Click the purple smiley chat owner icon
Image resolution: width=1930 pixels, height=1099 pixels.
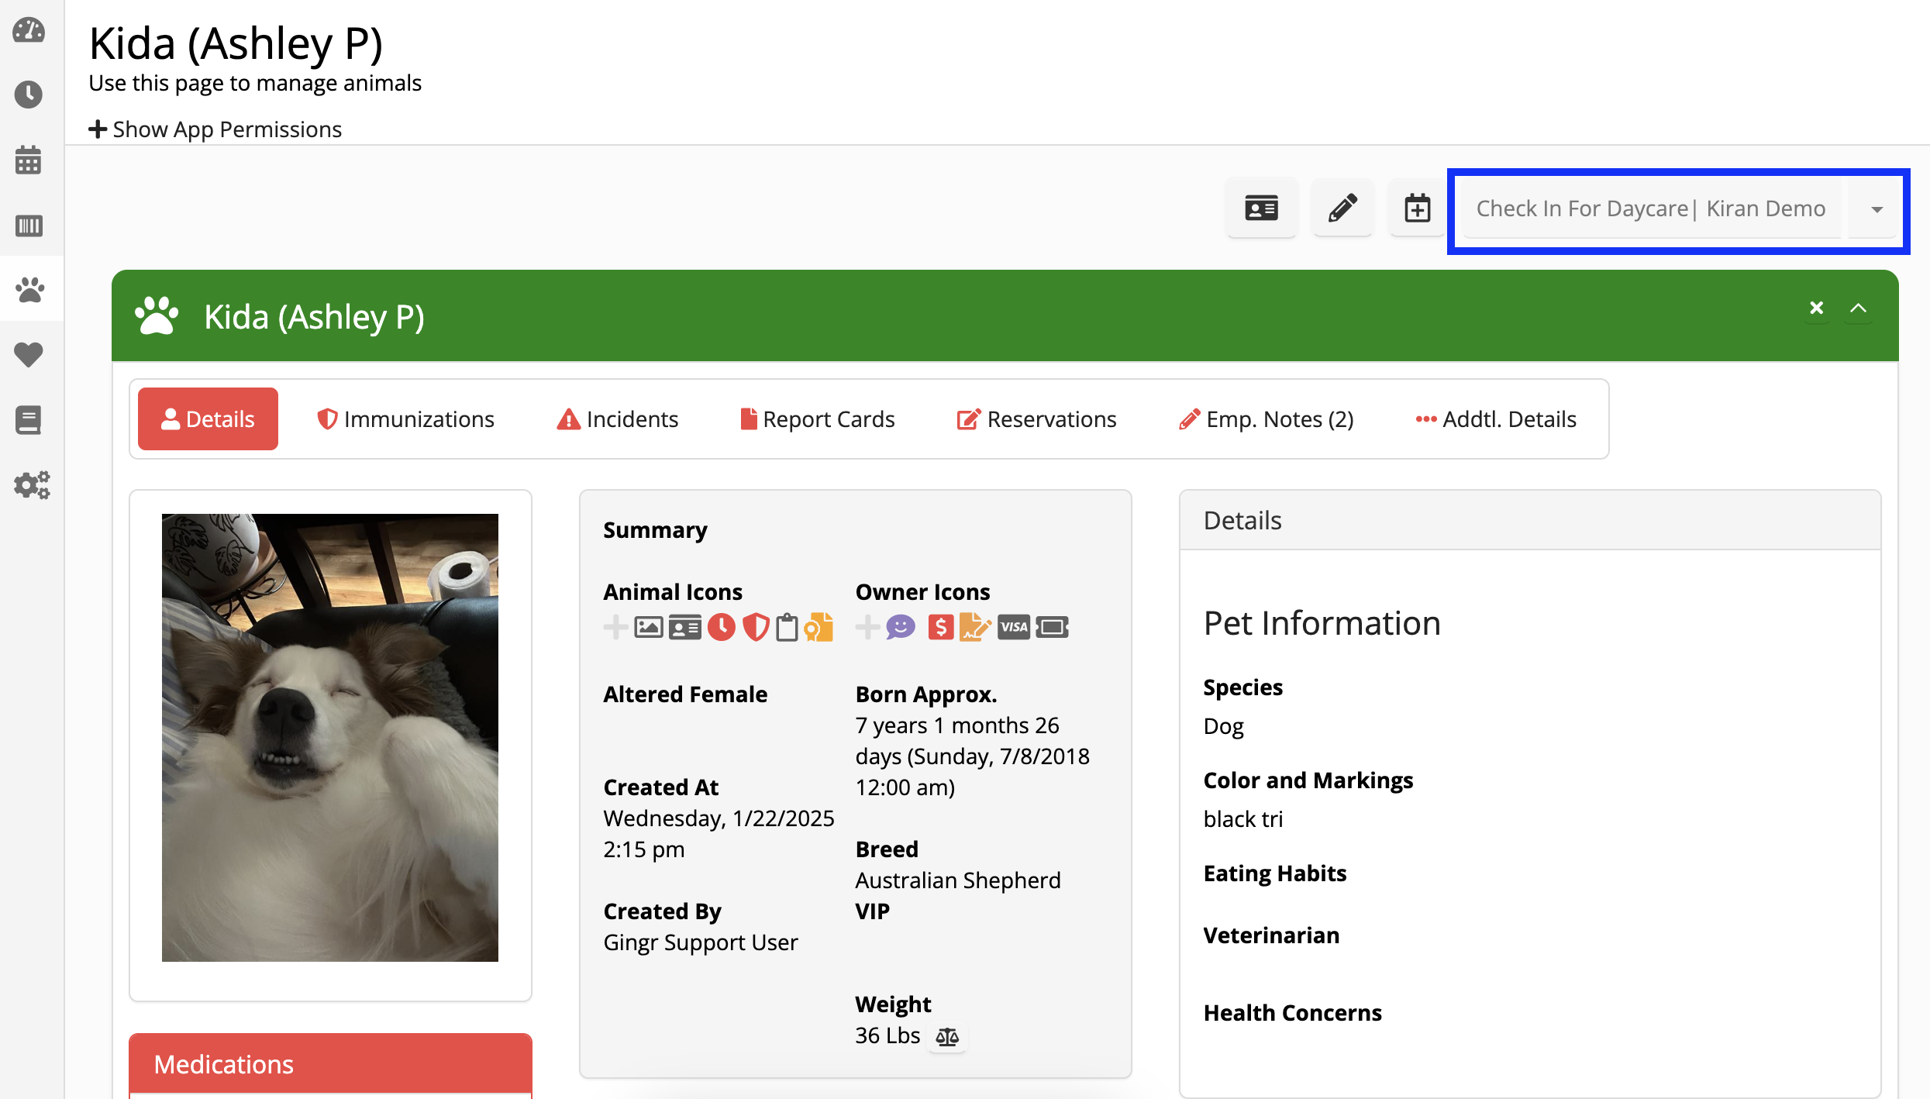click(x=901, y=627)
